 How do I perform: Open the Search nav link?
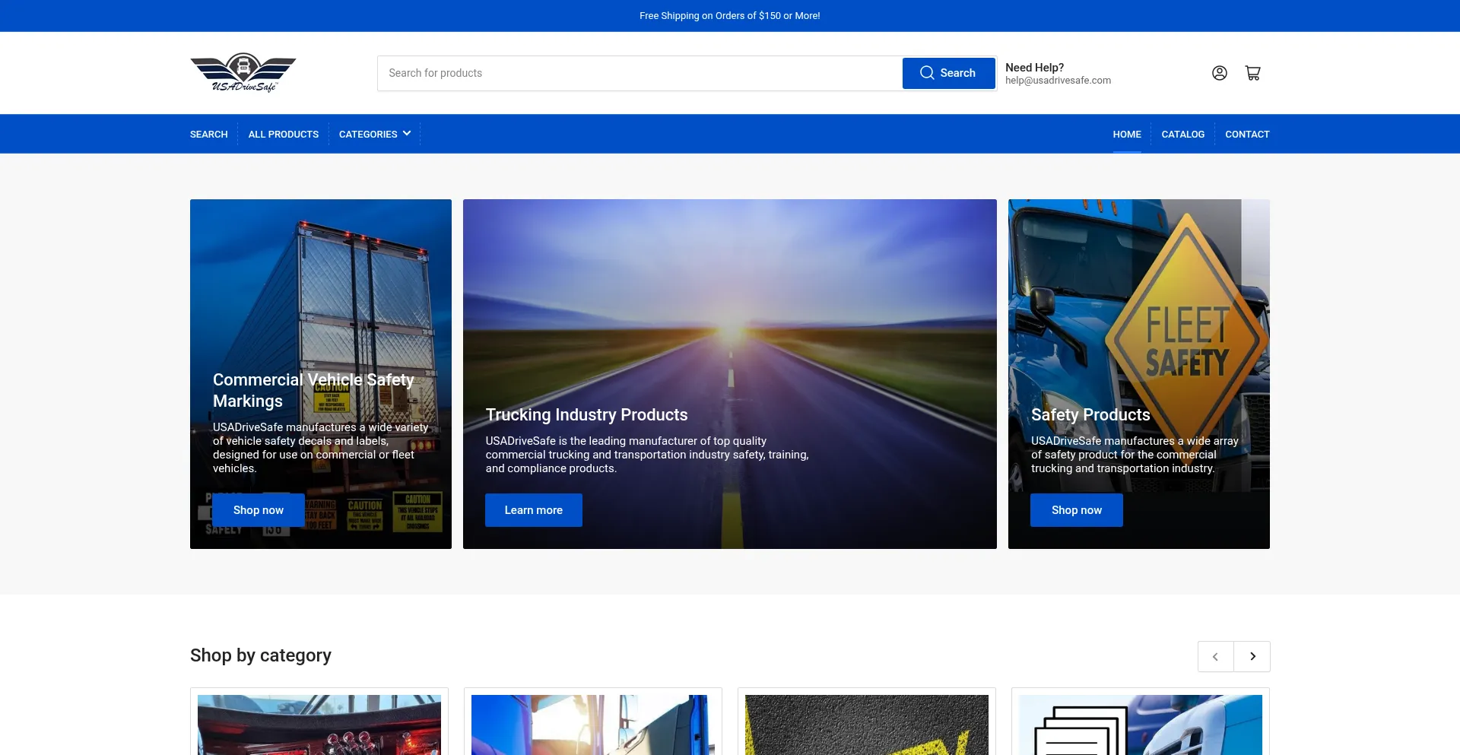point(209,134)
